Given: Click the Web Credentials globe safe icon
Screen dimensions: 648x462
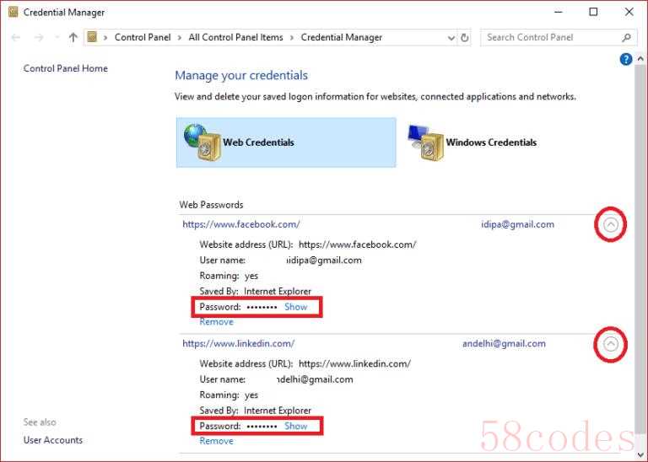Looking at the screenshot, I should click(x=202, y=142).
